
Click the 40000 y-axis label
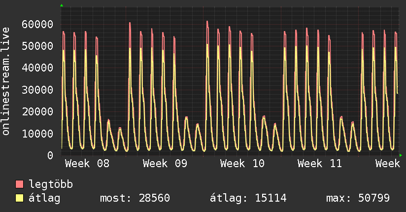37,68
